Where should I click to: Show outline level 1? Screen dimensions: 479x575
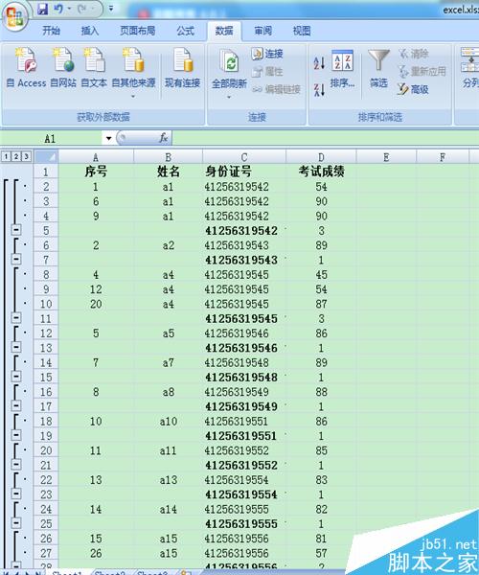6,156
